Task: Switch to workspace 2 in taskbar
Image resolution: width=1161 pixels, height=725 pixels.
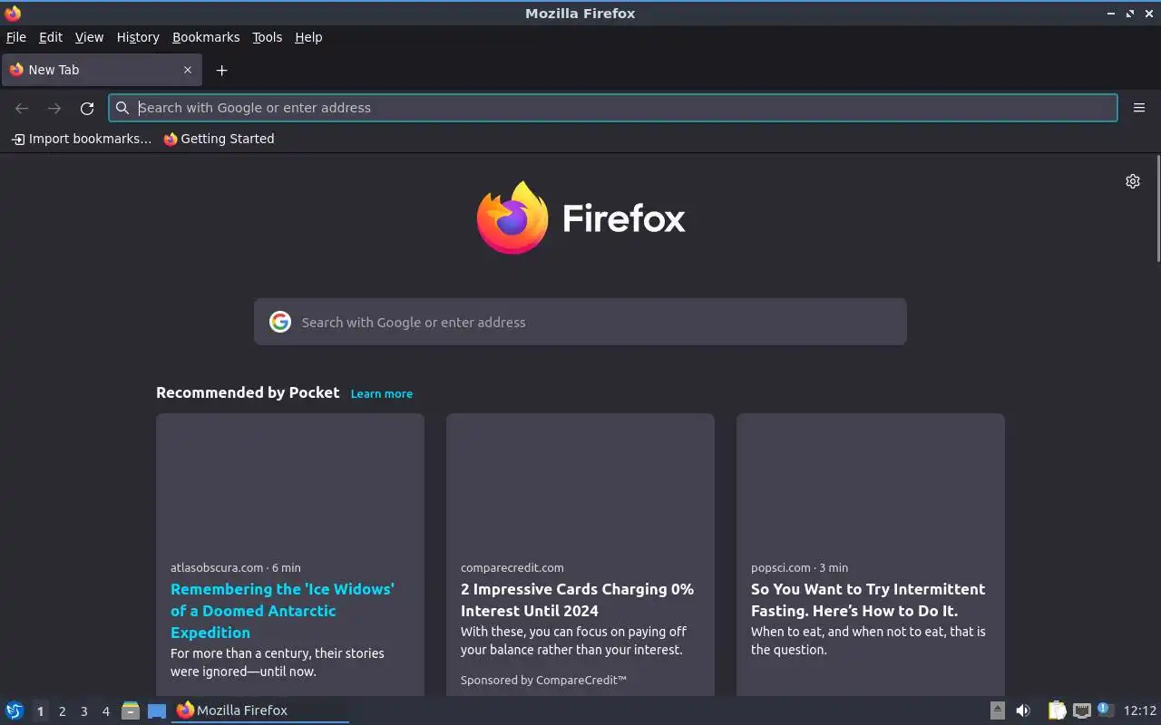Action: point(62,711)
